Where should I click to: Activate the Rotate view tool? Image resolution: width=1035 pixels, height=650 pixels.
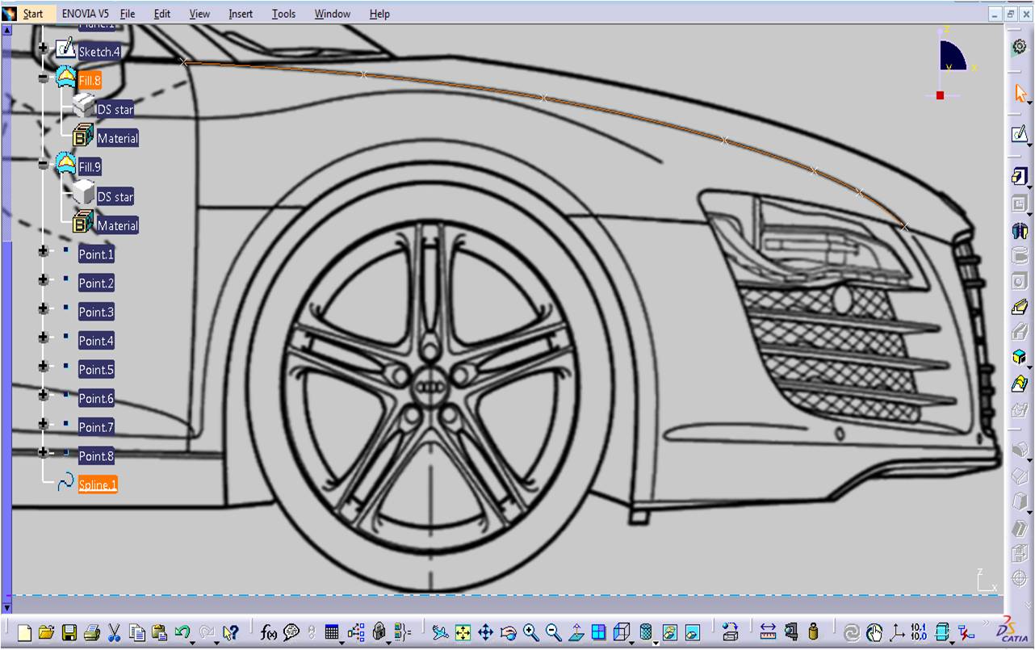tap(509, 632)
